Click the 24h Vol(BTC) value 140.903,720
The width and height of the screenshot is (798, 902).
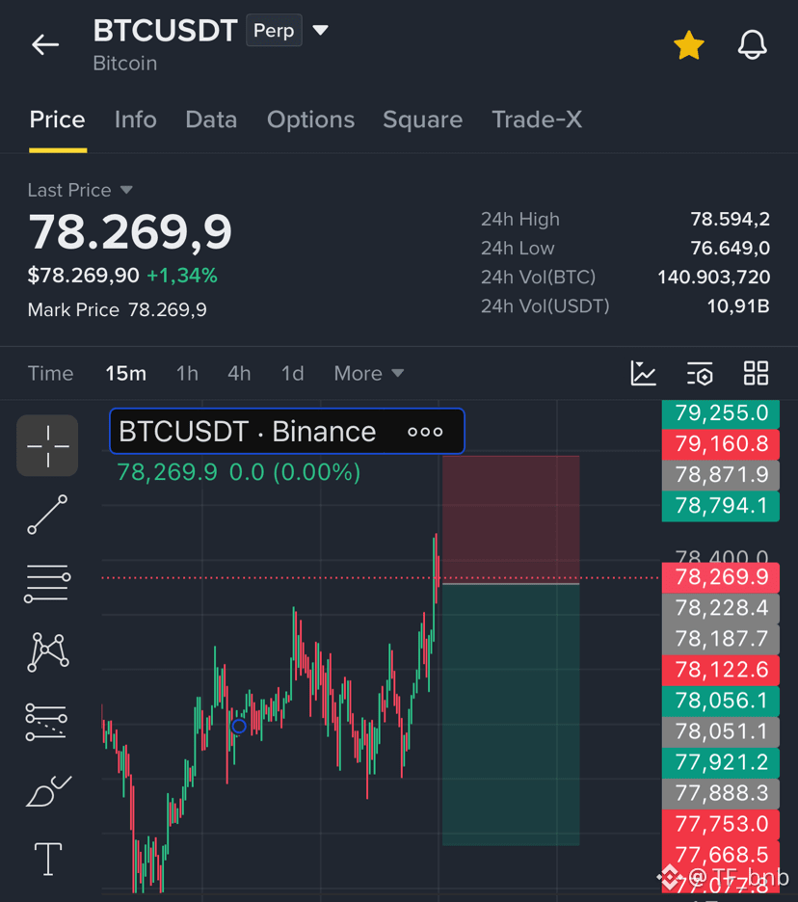click(713, 278)
